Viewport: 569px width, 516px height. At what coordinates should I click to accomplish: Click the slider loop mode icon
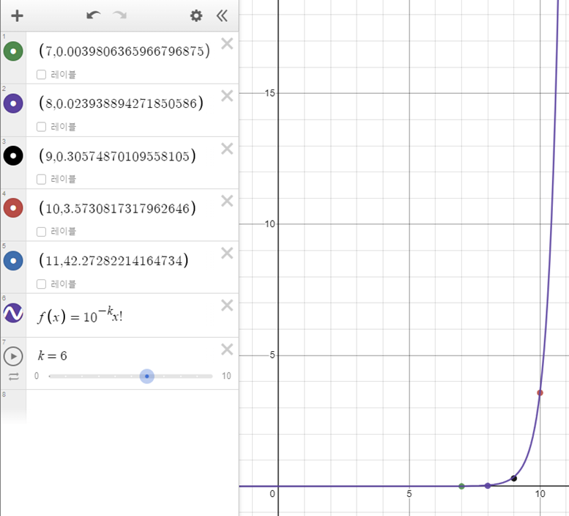click(x=14, y=377)
